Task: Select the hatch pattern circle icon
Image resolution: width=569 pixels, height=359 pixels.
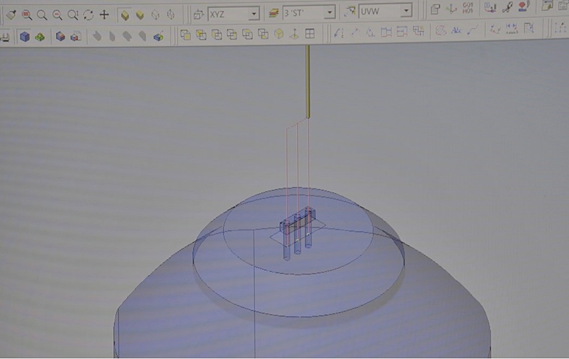Action: pyautogui.click(x=441, y=31)
